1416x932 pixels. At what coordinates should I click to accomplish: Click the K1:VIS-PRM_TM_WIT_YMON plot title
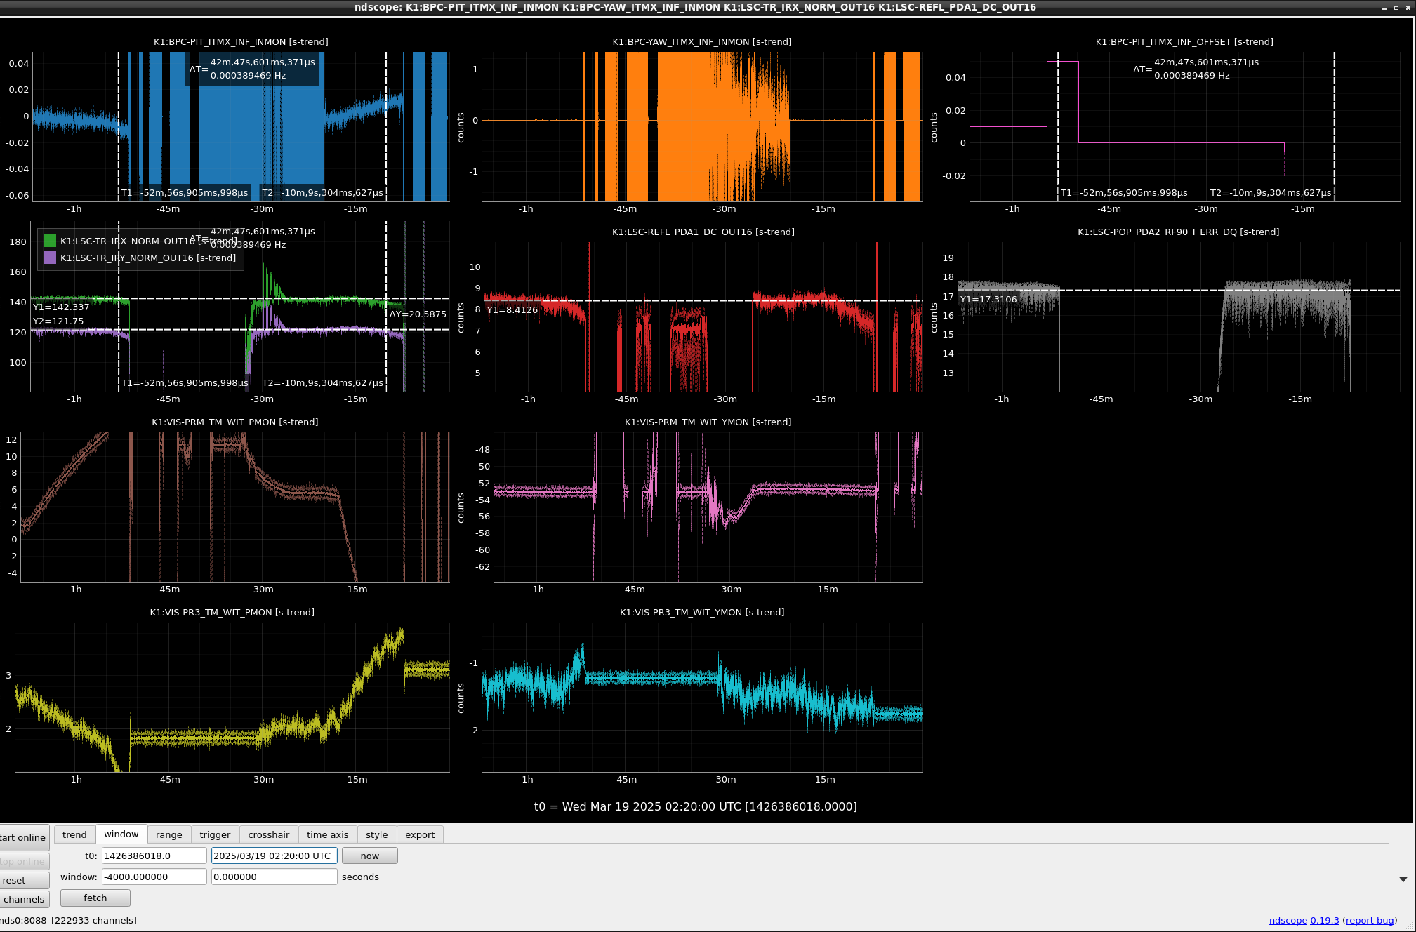[708, 422]
